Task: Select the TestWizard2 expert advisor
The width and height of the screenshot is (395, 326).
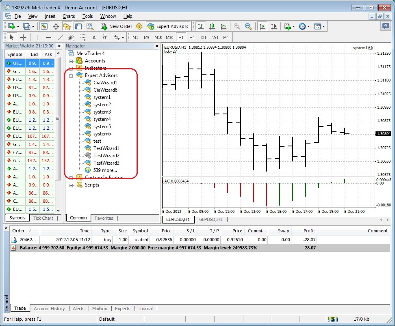Action: tap(106, 156)
